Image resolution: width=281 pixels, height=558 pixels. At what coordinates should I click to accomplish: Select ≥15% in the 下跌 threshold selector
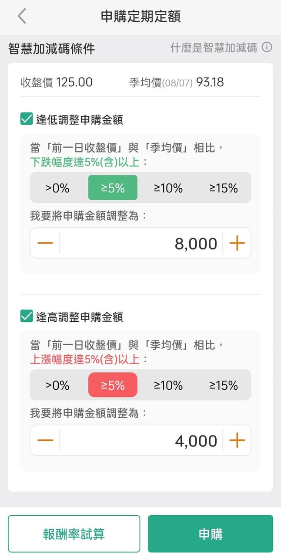pyautogui.click(x=223, y=188)
